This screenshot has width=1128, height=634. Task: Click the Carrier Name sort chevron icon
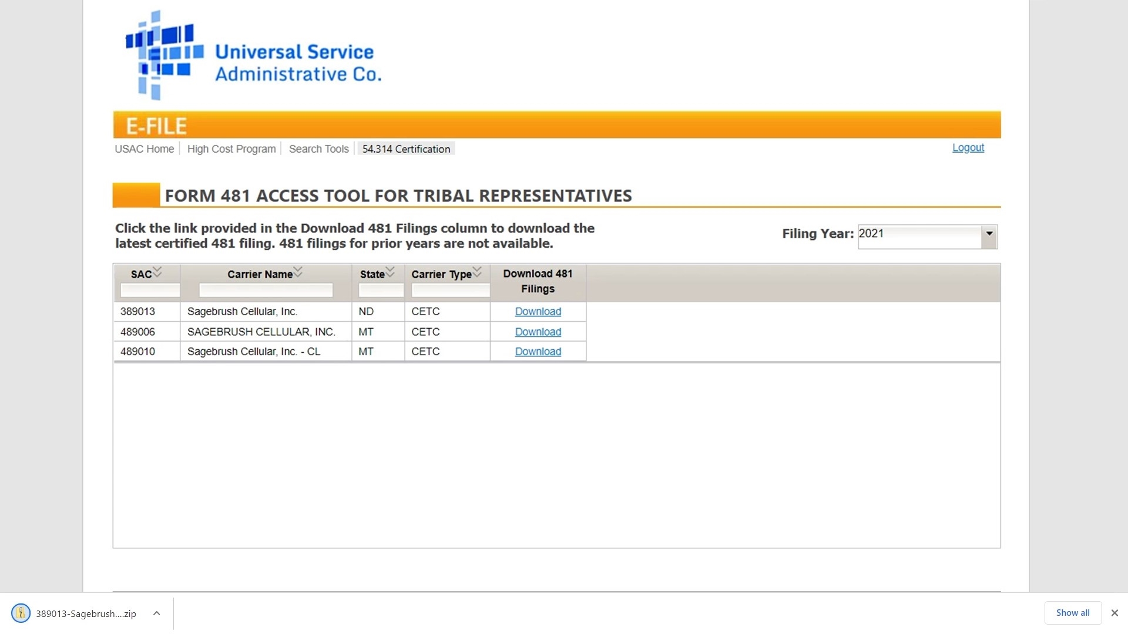click(298, 272)
